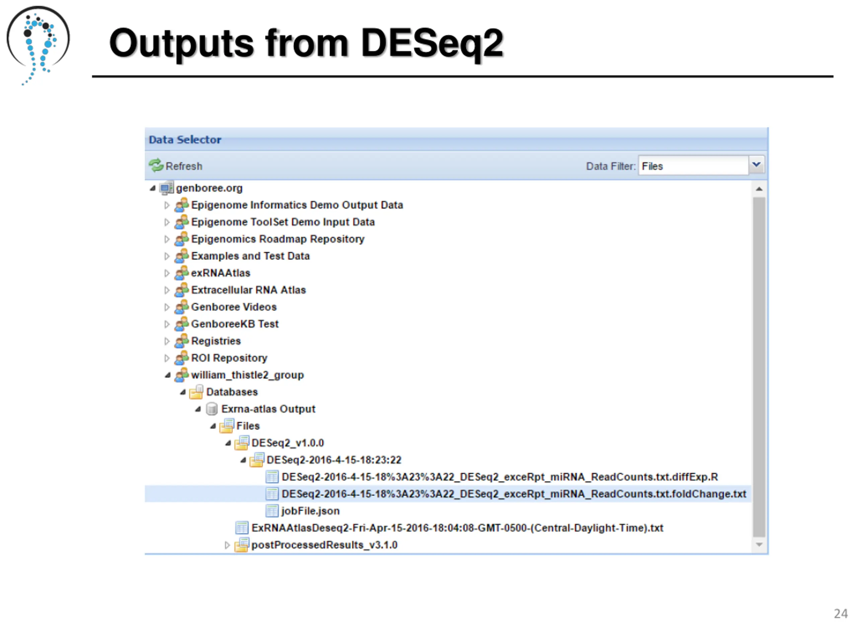Collapse the Files folder node
This screenshot has height=643, width=857.
pos(213,426)
